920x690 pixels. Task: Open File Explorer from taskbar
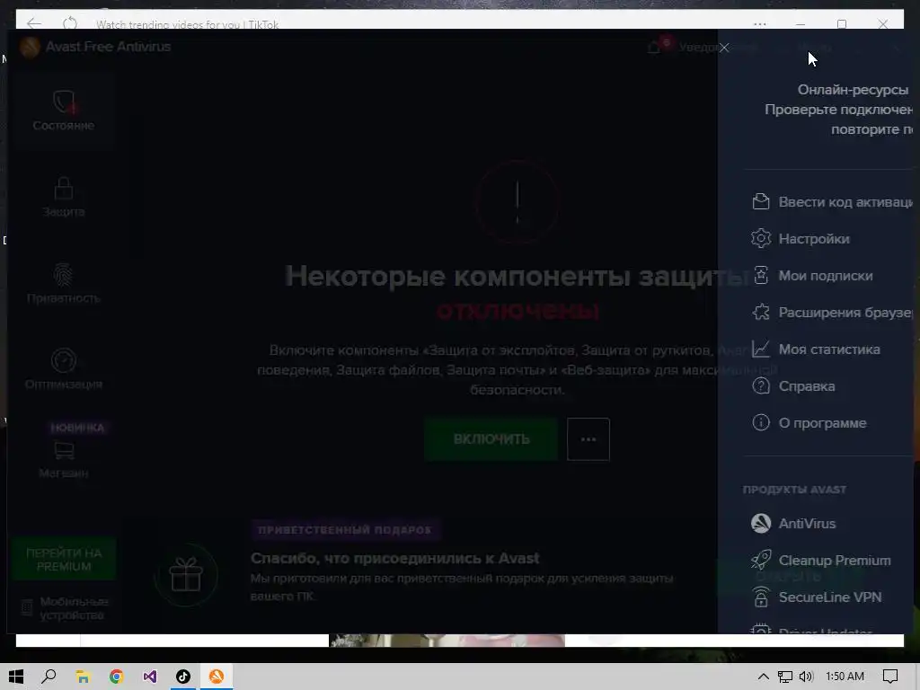click(x=83, y=677)
